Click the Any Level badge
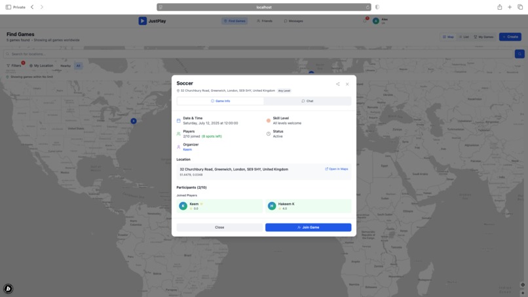 tap(284, 90)
